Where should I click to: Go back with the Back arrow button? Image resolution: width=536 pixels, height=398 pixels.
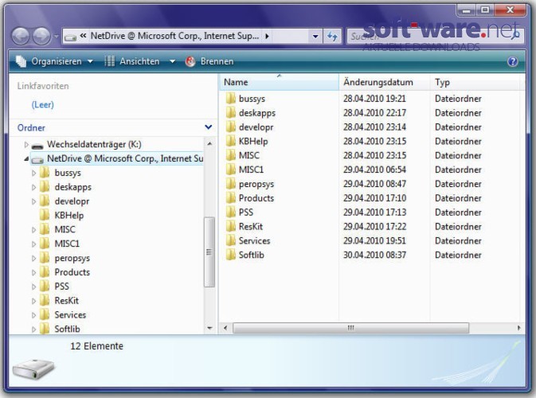pos(21,36)
